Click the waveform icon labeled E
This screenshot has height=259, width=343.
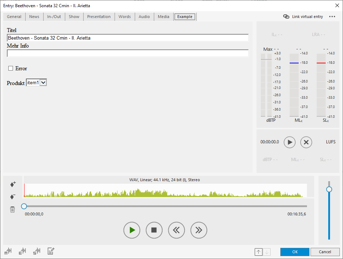coord(22,251)
